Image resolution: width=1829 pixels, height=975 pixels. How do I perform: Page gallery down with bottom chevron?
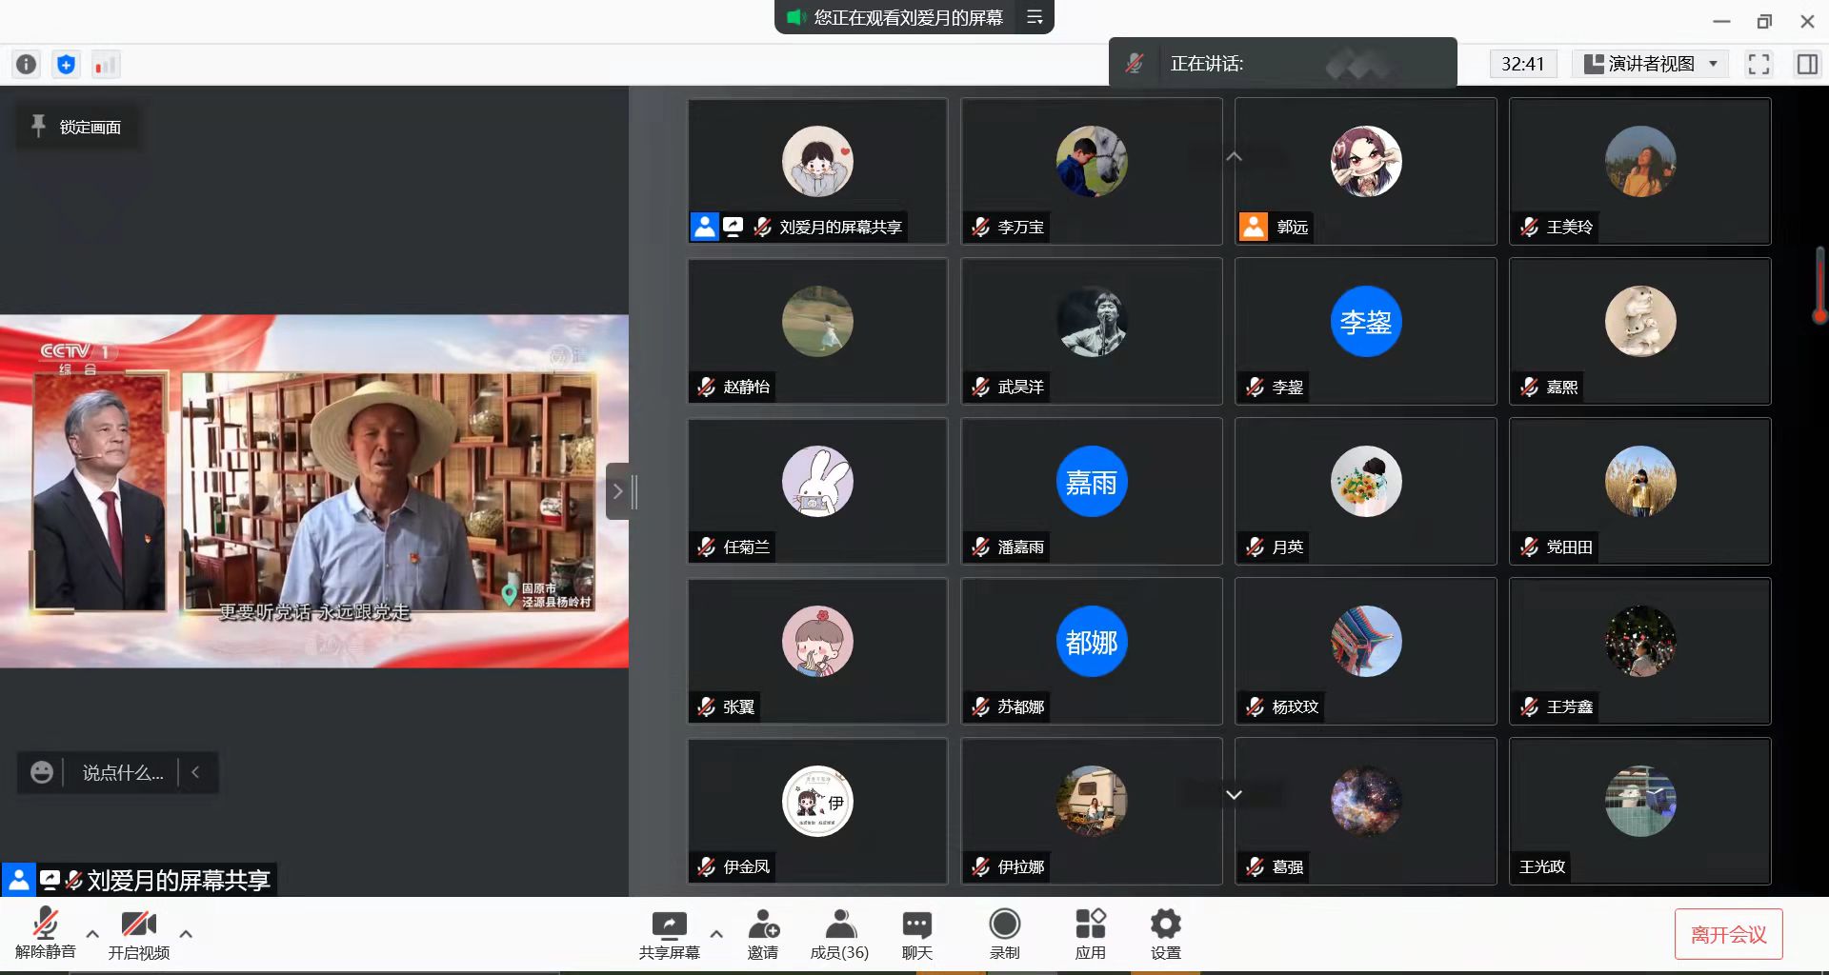pyautogui.click(x=1234, y=795)
